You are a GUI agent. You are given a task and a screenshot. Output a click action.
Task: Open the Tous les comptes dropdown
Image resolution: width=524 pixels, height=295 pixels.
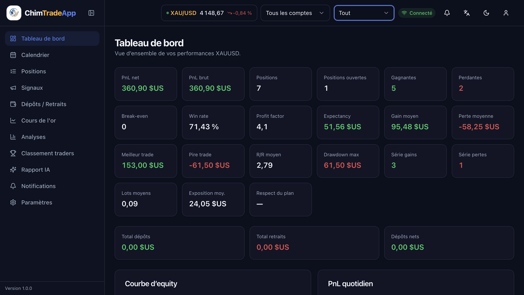click(295, 13)
